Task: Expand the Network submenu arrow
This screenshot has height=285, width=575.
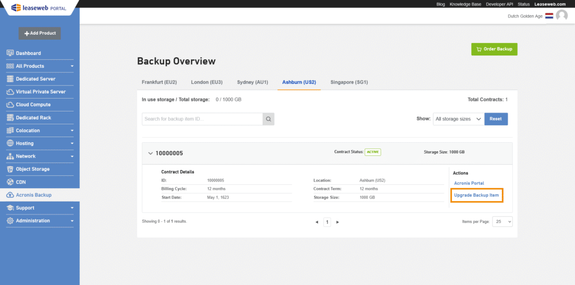Action: [x=72, y=156]
